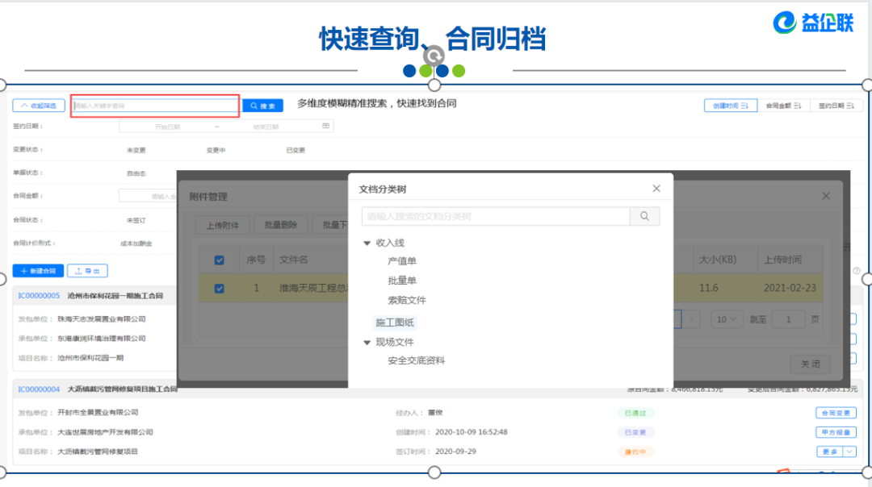
Task: Click the 已通过 status tag
Action: click(635, 413)
